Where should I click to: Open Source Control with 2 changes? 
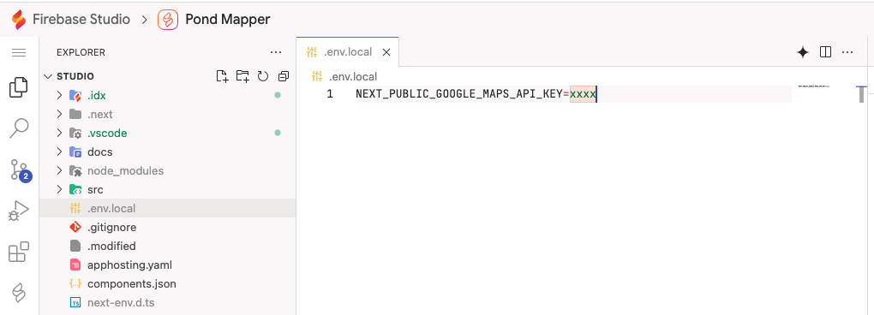tap(21, 171)
